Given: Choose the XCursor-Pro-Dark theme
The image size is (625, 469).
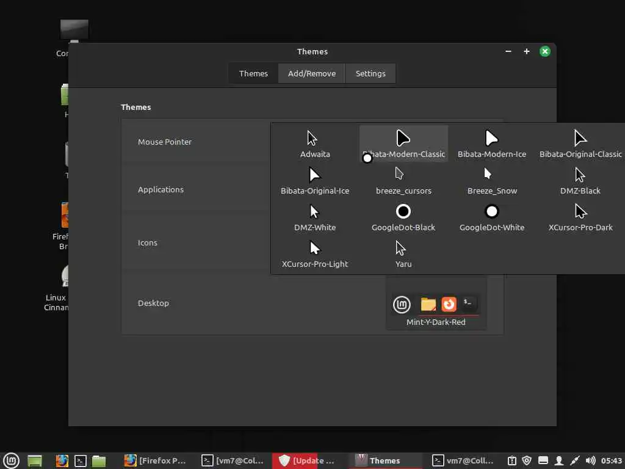Looking at the screenshot, I should [580, 217].
